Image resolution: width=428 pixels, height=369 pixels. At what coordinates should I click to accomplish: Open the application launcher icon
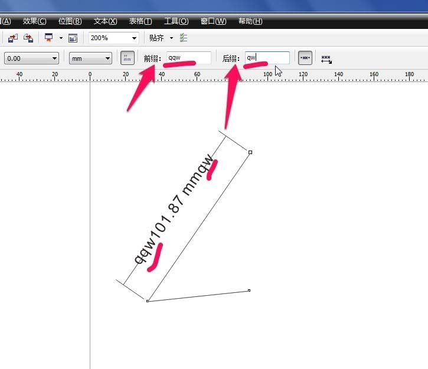tap(49, 38)
